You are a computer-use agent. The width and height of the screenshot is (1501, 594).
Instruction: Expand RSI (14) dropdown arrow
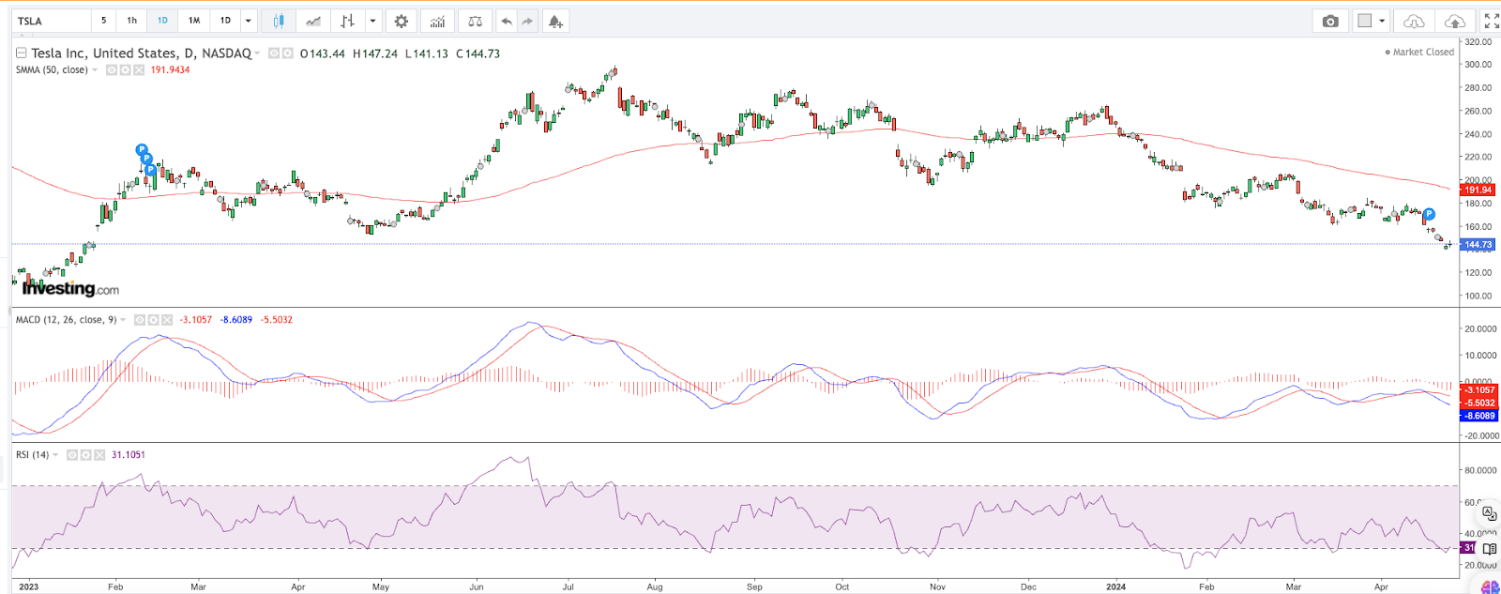[x=55, y=455]
